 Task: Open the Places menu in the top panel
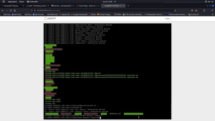coord(21,2)
